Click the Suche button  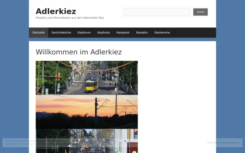(x=200, y=12)
